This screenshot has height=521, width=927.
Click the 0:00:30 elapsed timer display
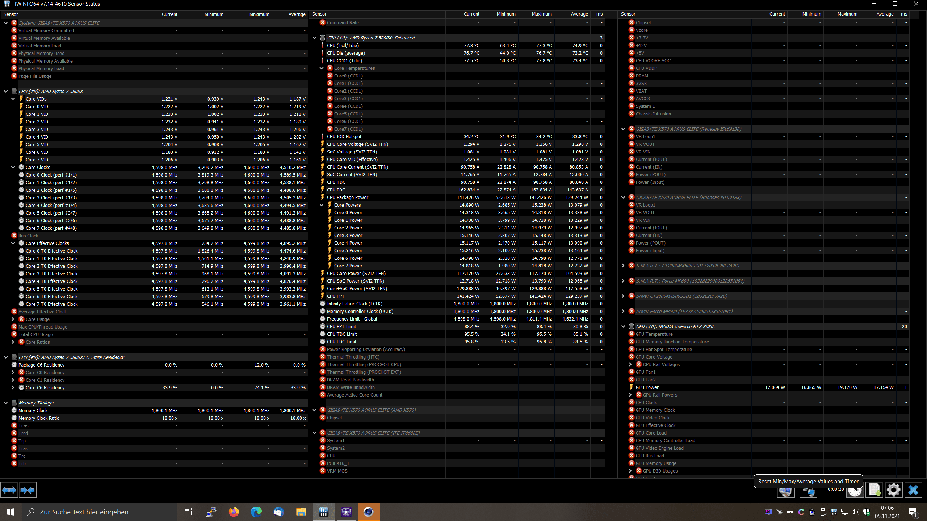click(836, 489)
